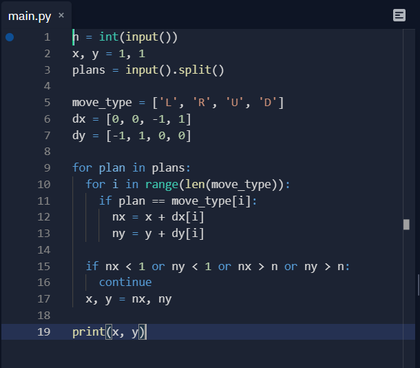Click the 'R' string on line 5
Image resolution: width=420 pixels, height=368 pixels.
point(202,103)
